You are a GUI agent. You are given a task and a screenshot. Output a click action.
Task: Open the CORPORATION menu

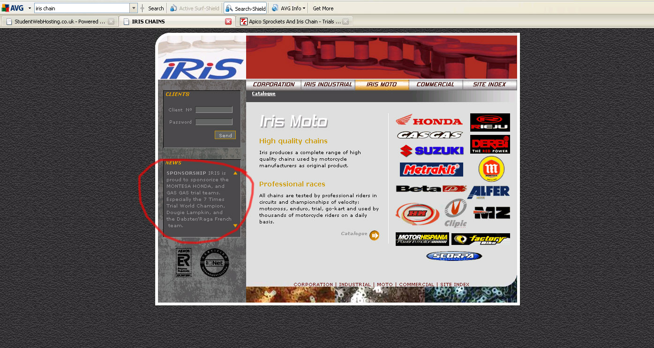(x=274, y=85)
